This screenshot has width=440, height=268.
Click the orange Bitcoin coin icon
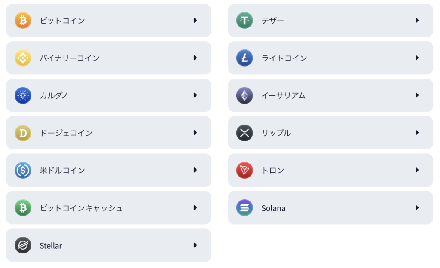23,21
